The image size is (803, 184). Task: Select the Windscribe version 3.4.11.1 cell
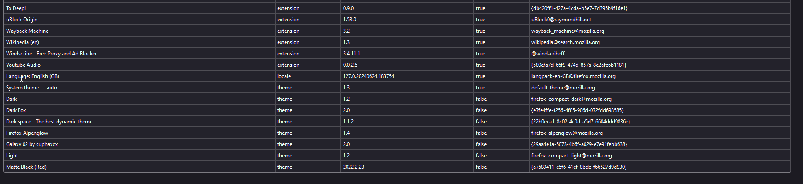407,54
